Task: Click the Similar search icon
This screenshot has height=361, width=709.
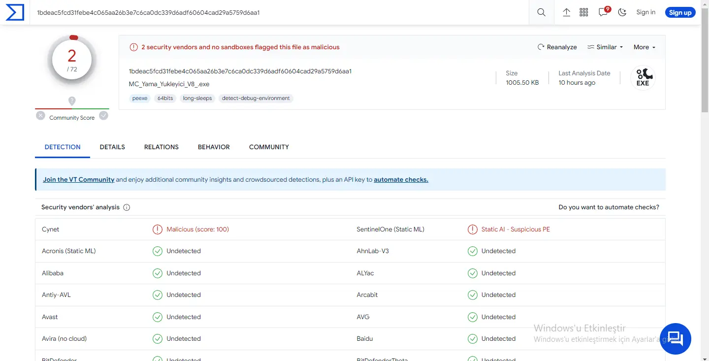Action: pos(591,47)
